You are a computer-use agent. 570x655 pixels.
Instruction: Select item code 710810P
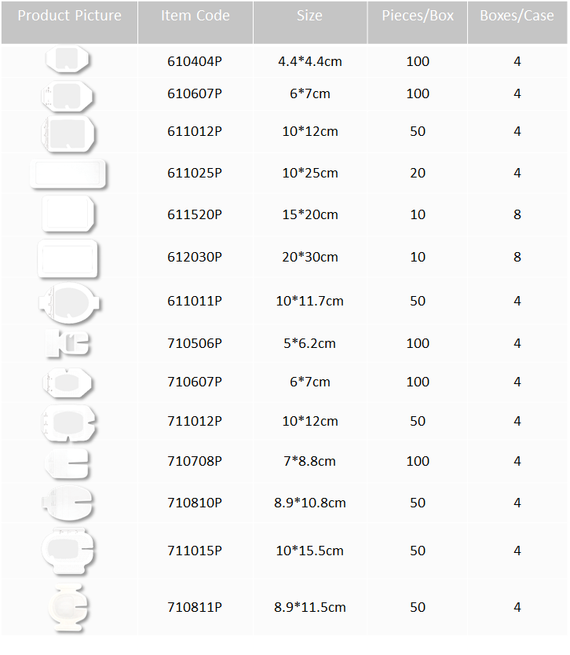(195, 503)
